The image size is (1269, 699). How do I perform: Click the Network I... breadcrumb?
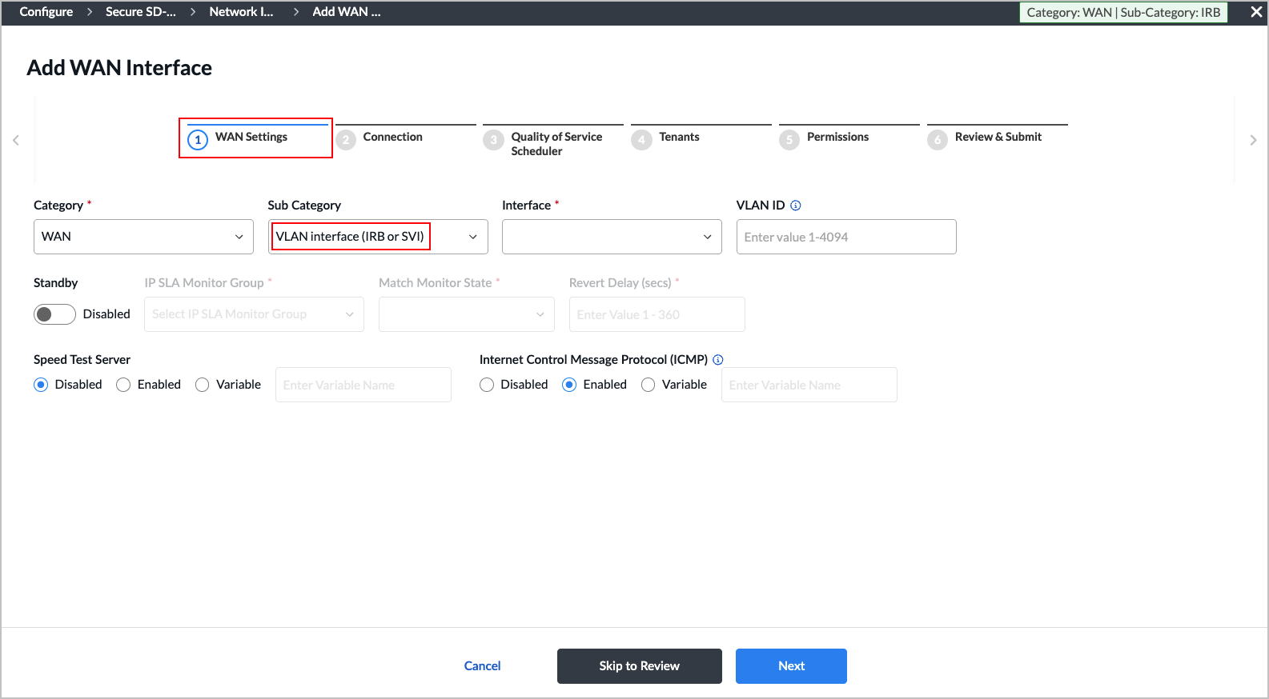coord(241,12)
